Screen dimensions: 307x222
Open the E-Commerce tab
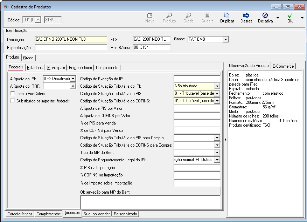tap(283, 66)
